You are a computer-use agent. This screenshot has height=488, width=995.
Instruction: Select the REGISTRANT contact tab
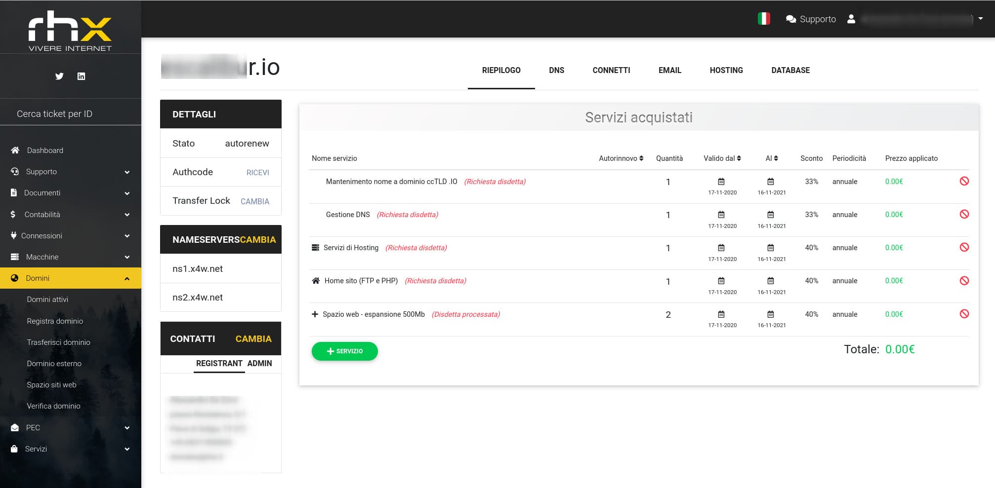coord(219,363)
